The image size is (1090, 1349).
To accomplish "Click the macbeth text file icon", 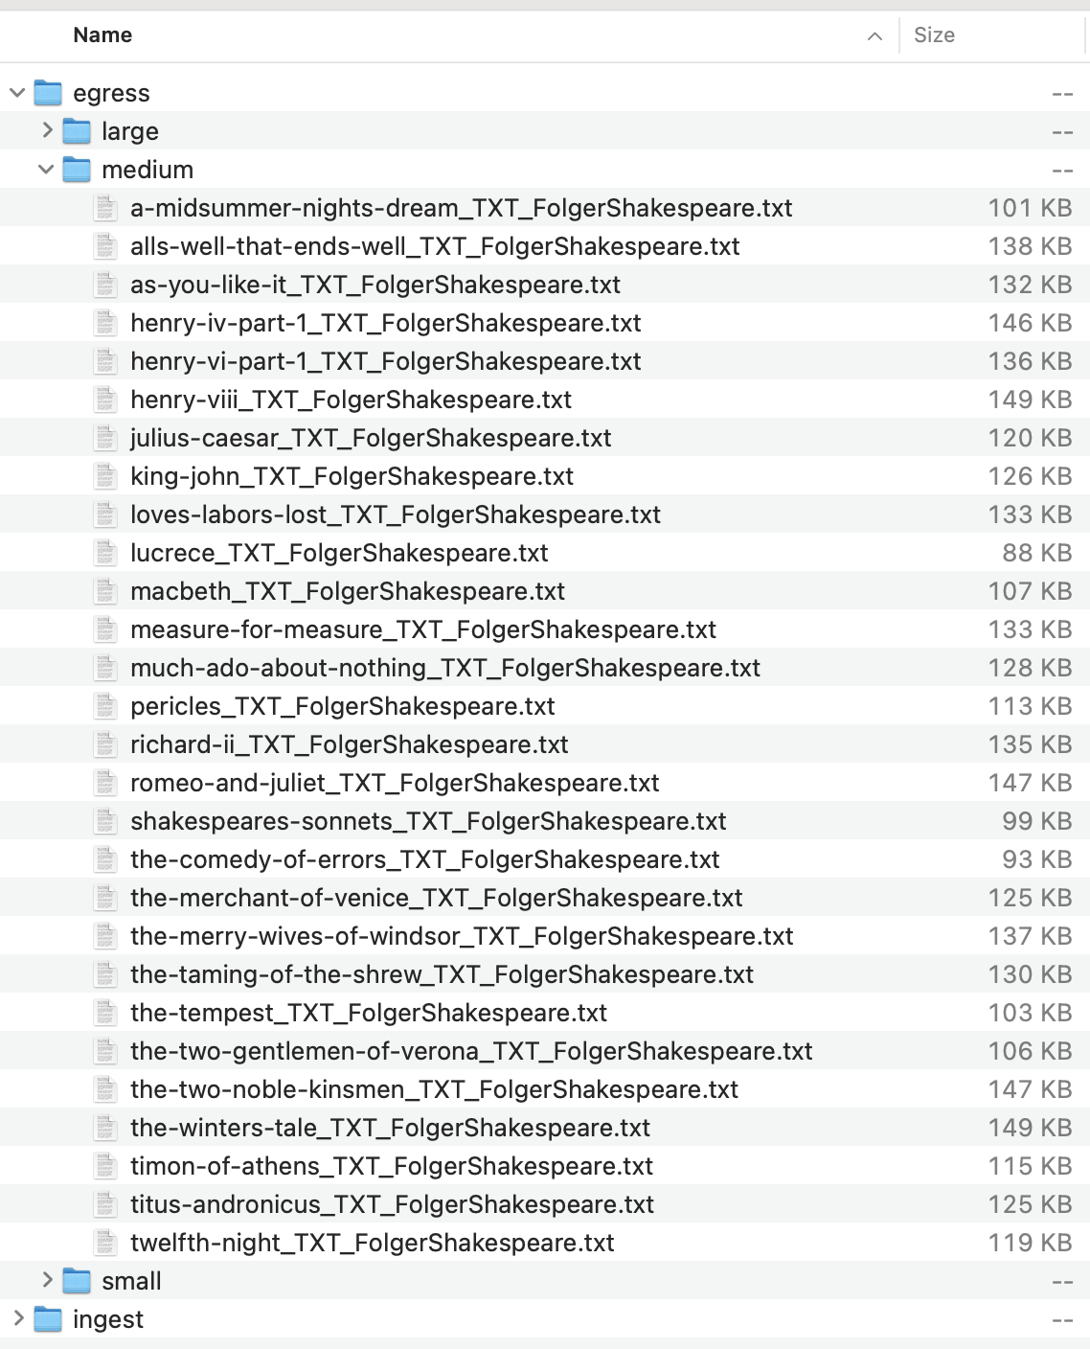I will point(105,591).
